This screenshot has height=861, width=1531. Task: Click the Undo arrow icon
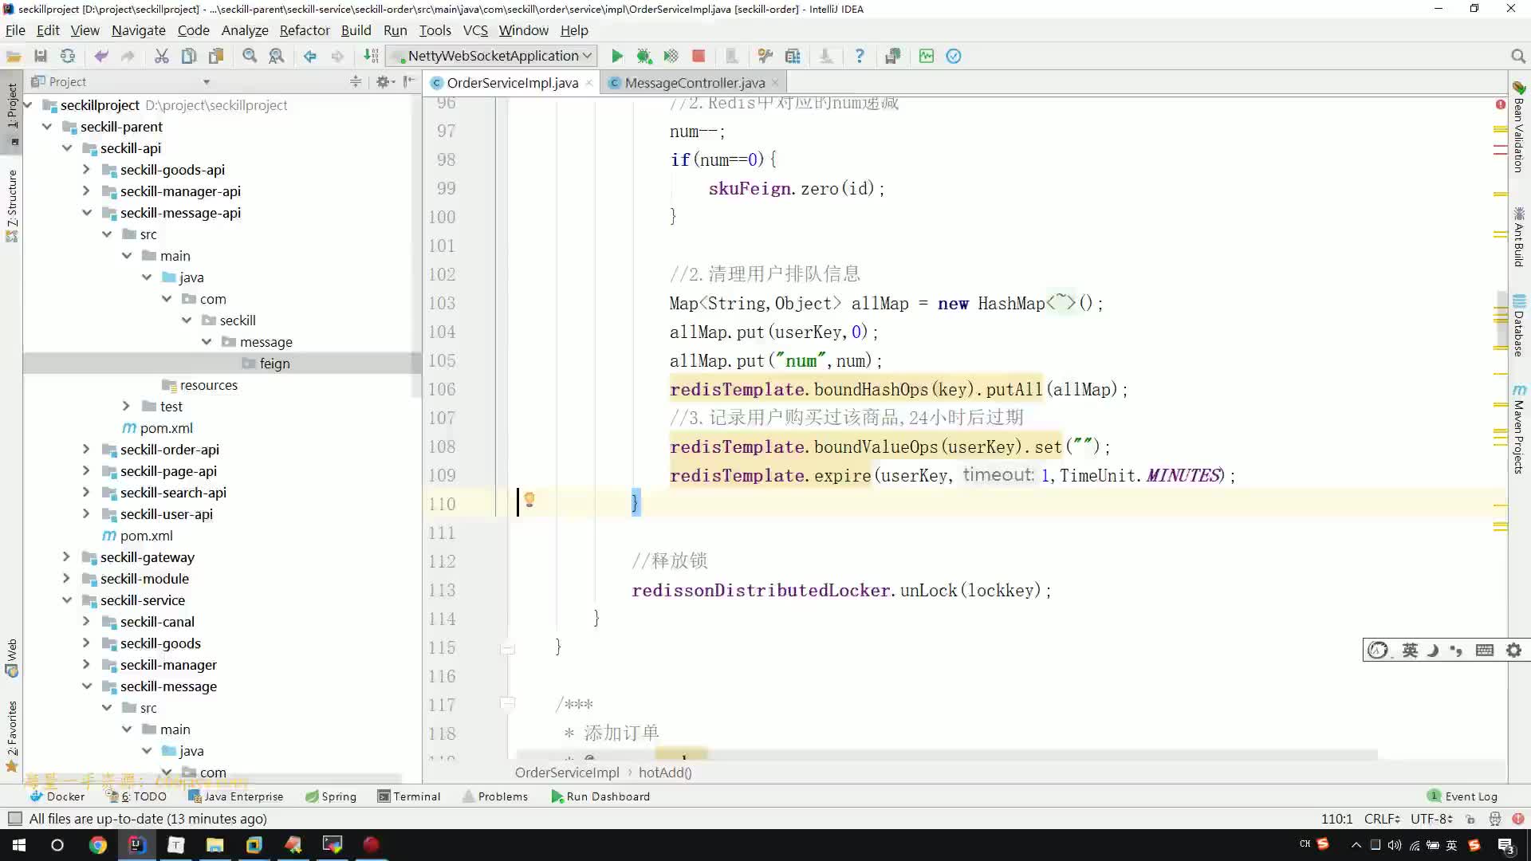point(101,56)
